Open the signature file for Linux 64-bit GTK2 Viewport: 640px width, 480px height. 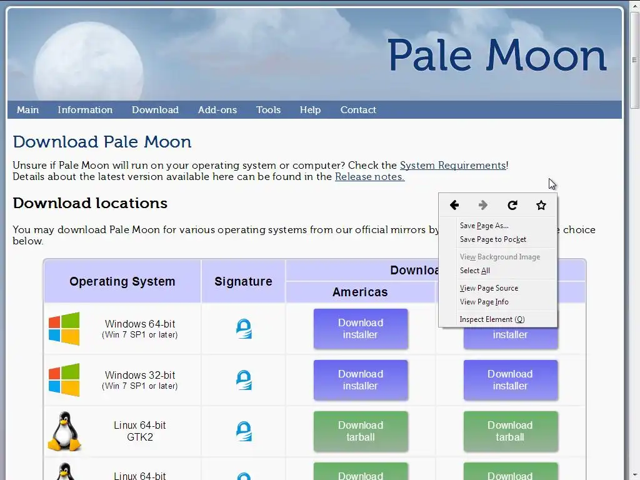click(x=244, y=431)
